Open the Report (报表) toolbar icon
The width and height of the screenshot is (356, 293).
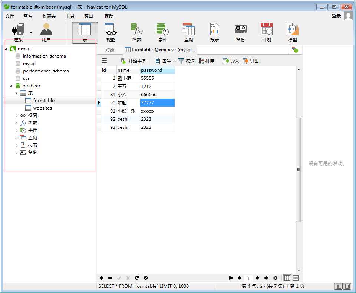(215, 33)
